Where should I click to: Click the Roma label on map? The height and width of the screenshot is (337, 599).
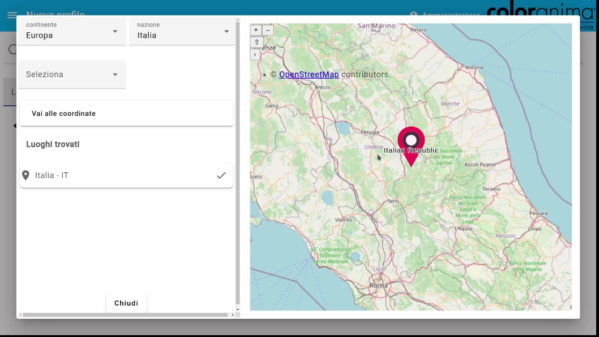[x=379, y=286]
